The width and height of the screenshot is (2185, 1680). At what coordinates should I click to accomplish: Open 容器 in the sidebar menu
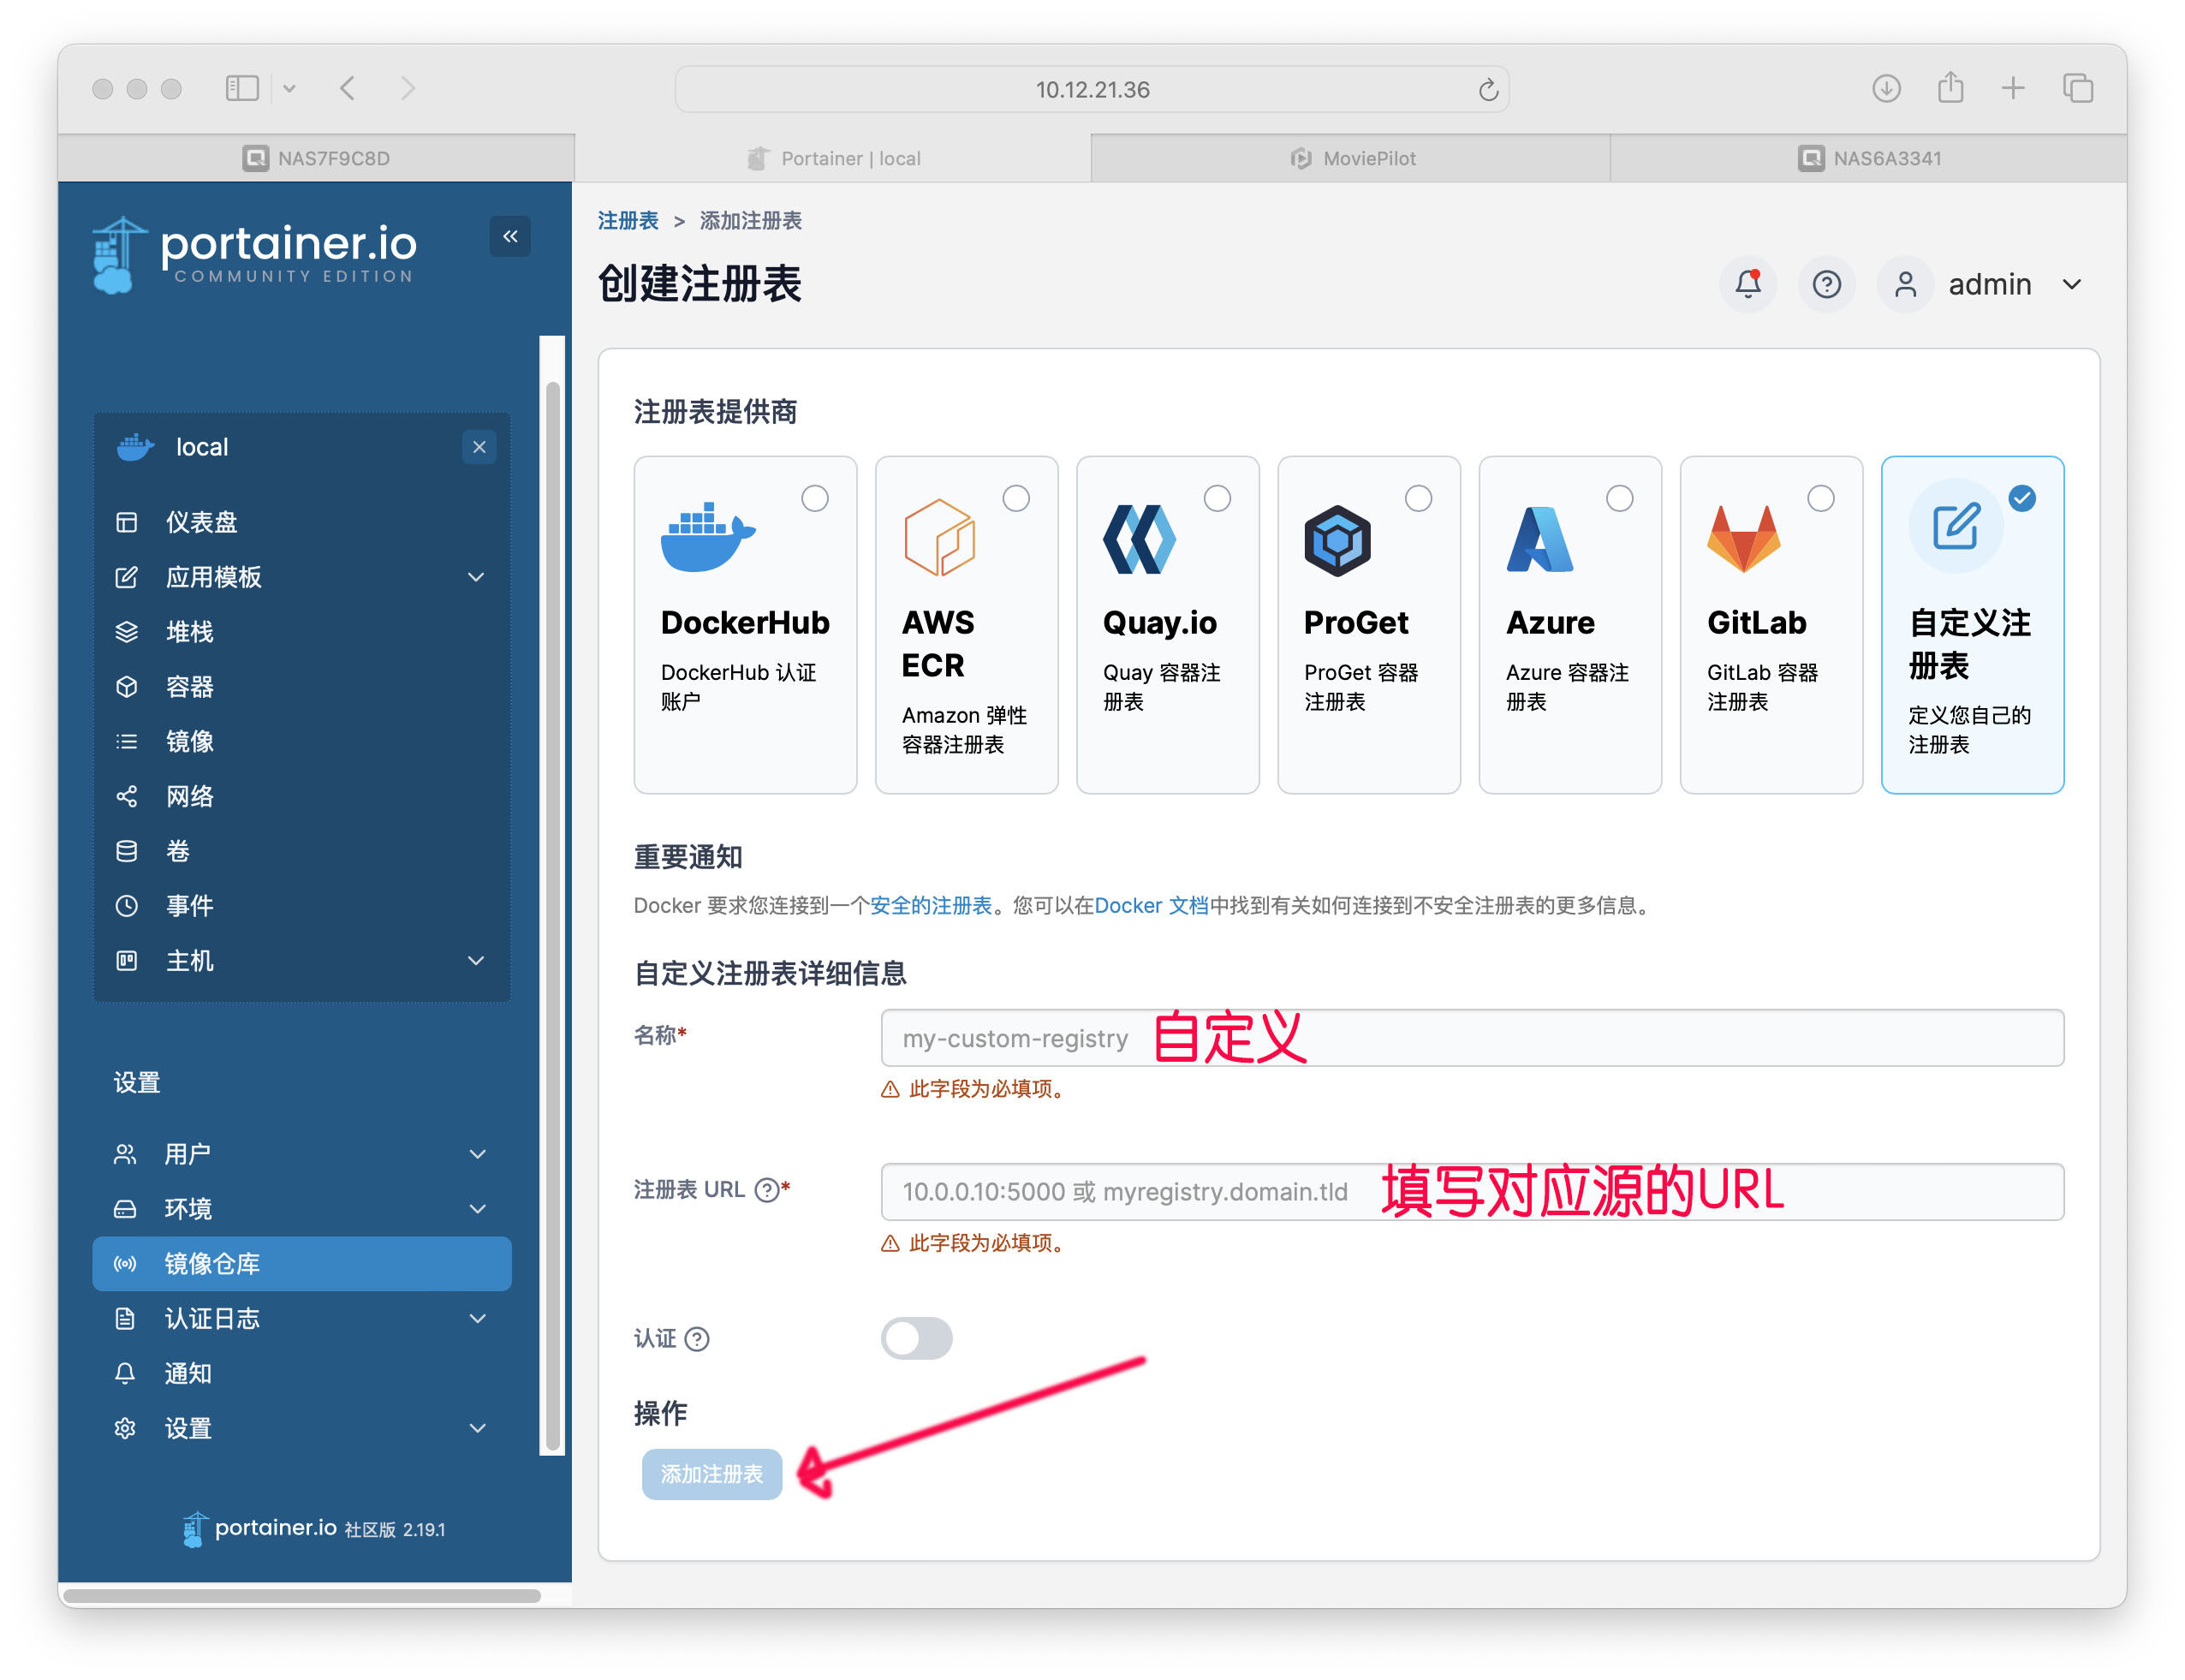301,687
